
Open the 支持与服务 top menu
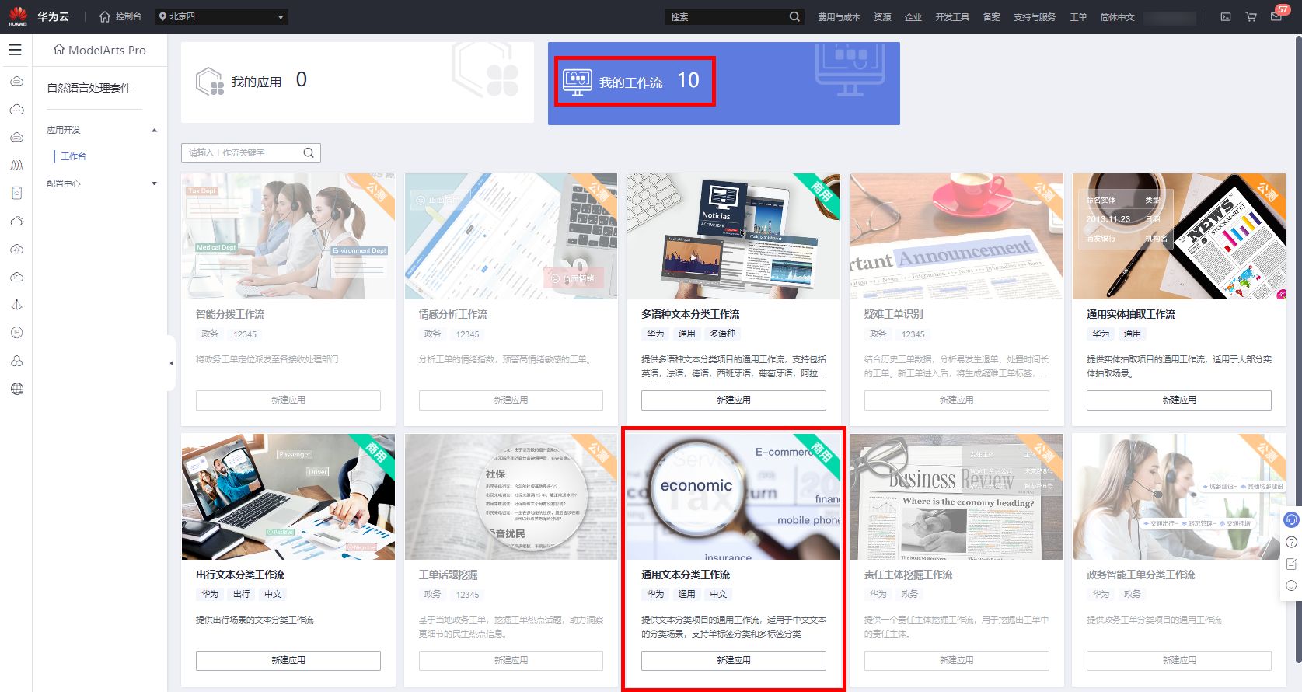coord(1034,16)
